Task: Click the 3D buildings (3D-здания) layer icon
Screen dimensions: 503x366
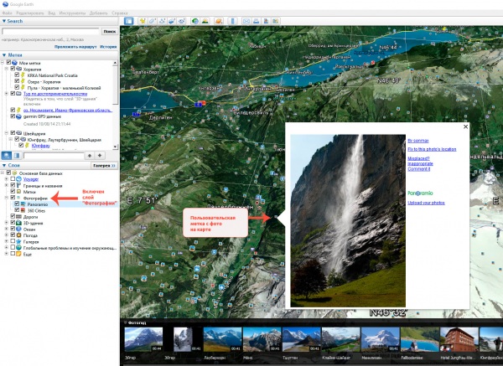Action: coord(19,223)
